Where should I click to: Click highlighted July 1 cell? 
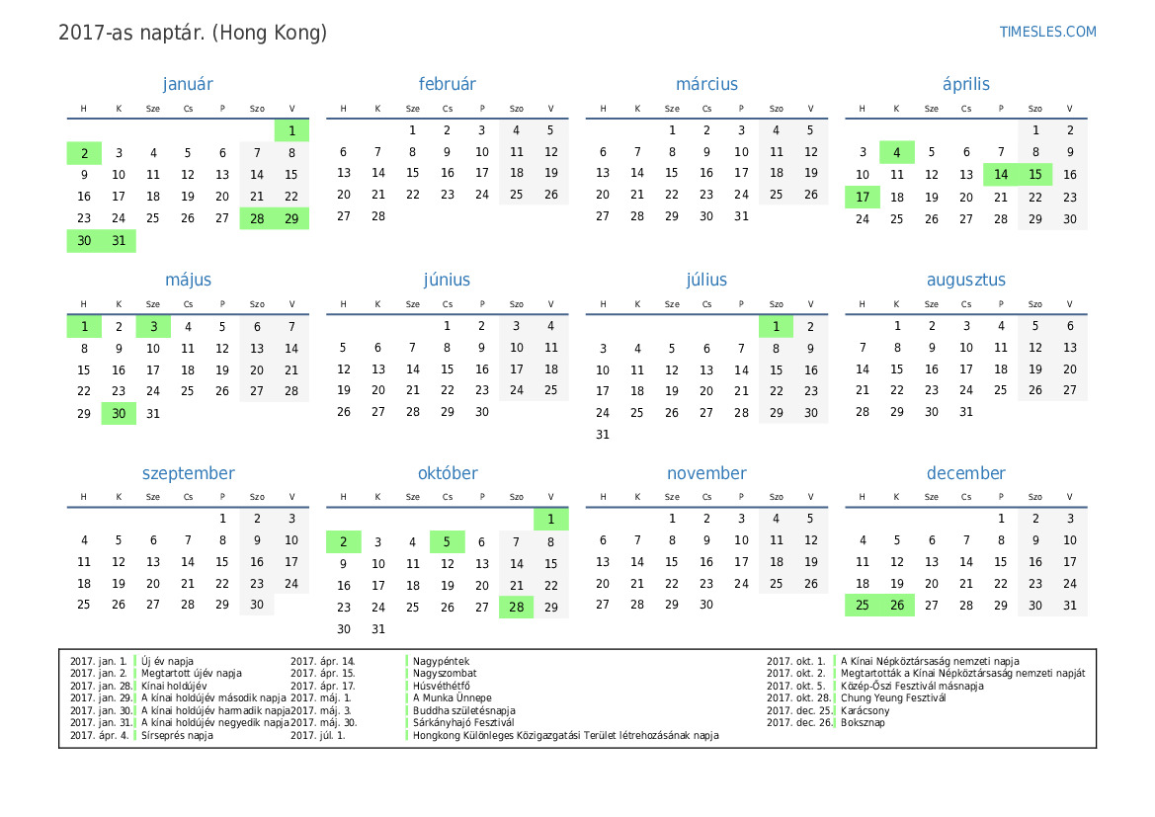click(776, 326)
